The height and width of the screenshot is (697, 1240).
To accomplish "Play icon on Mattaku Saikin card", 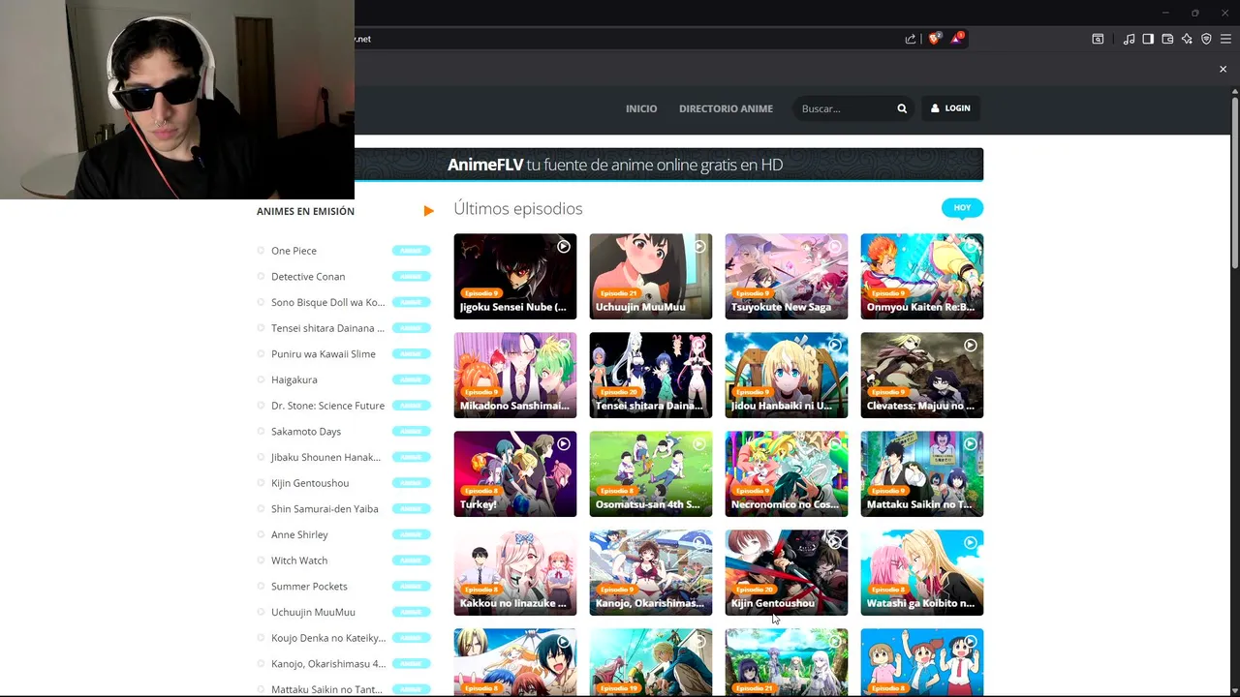I will pyautogui.click(x=970, y=444).
